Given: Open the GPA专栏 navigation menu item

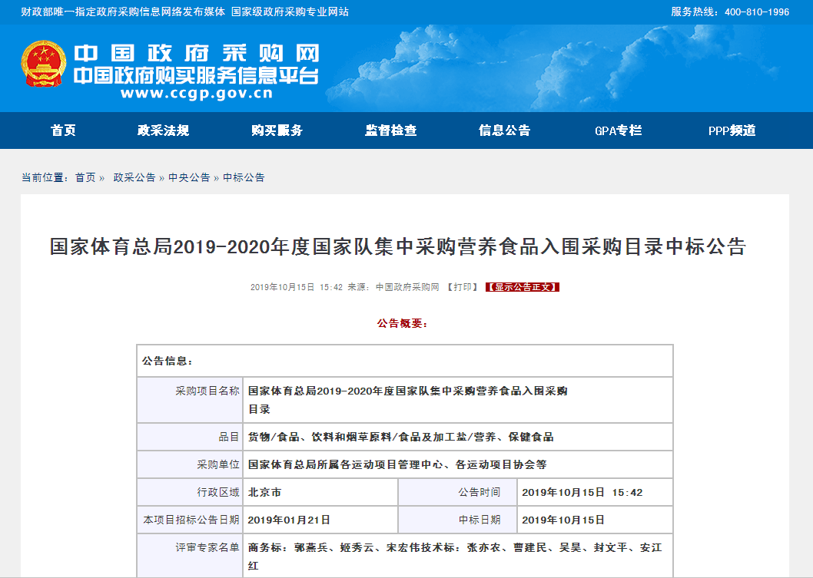Looking at the screenshot, I should click(x=619, y=130).
